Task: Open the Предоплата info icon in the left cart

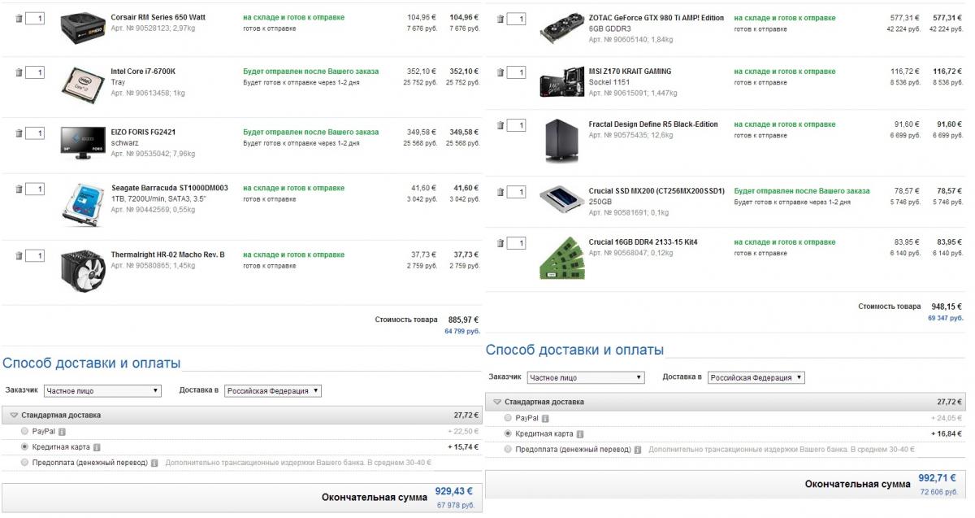Action: (154, 463)
